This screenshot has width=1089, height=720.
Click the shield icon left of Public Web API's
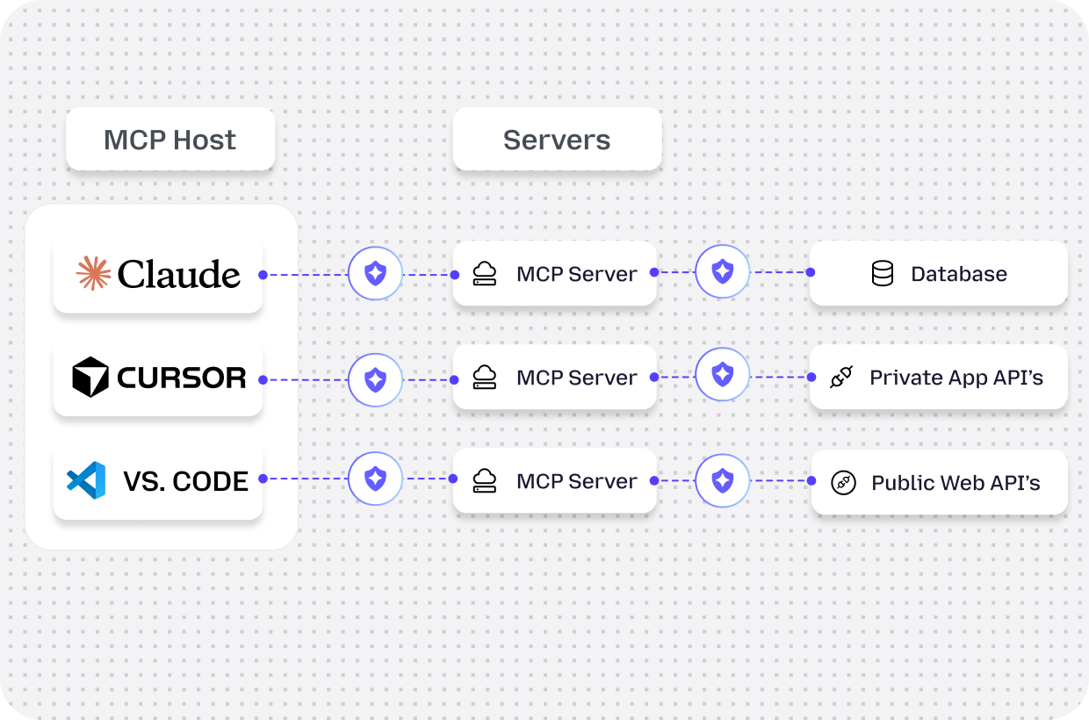(x=722, y=480)
